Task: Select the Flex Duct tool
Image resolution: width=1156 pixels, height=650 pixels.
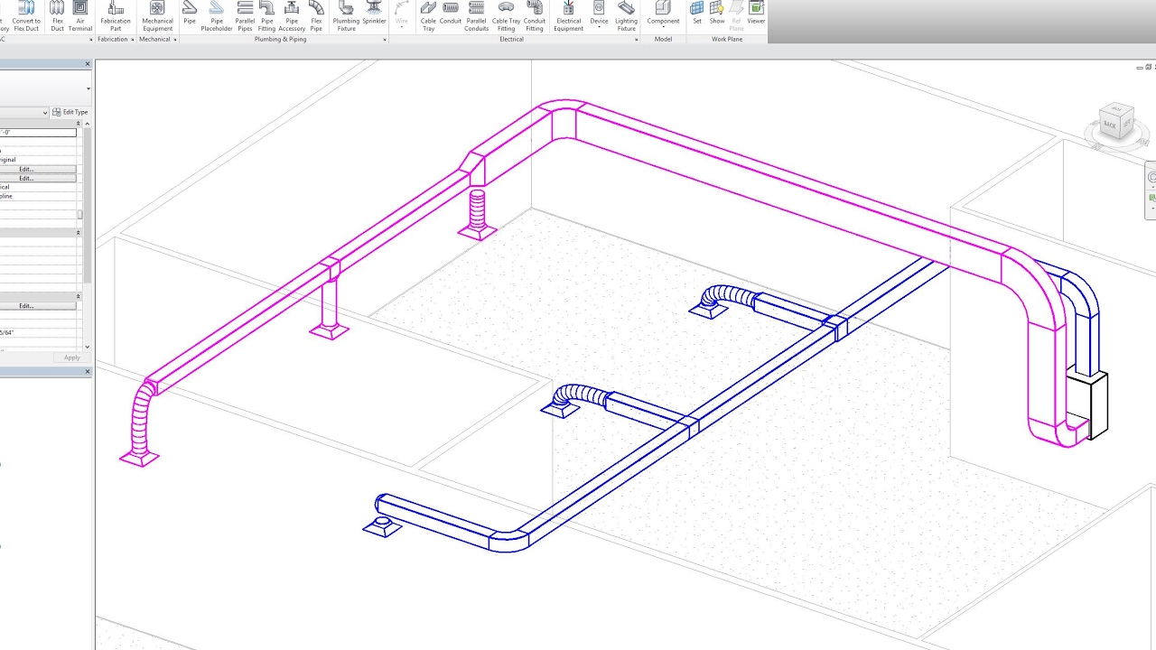Action: tap(58, 16)
